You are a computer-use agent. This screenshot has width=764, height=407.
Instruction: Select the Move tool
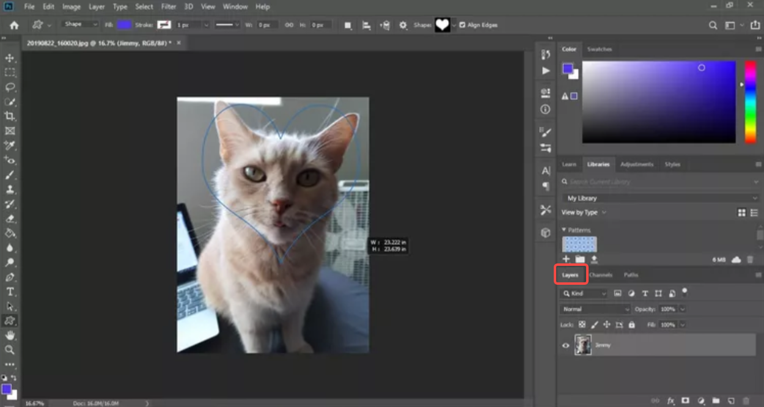[9, 57]
